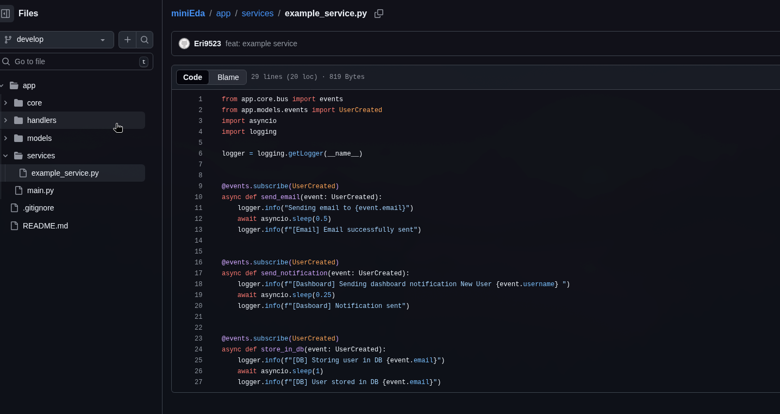This screenshot has height=414, width=780.
Task: Click the .gitignore file icon
Action: pyautogui.click(x=14, y=208)
